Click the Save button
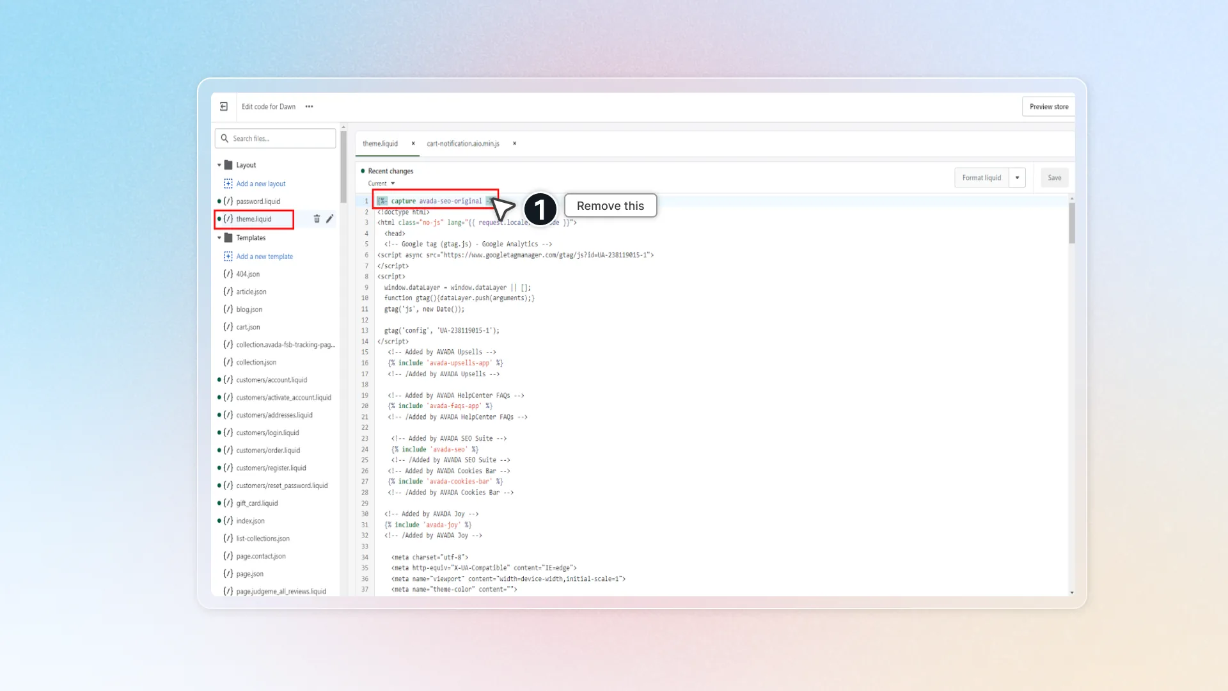The height and width of the screenshot is (691, 1228). (1055, 178)
